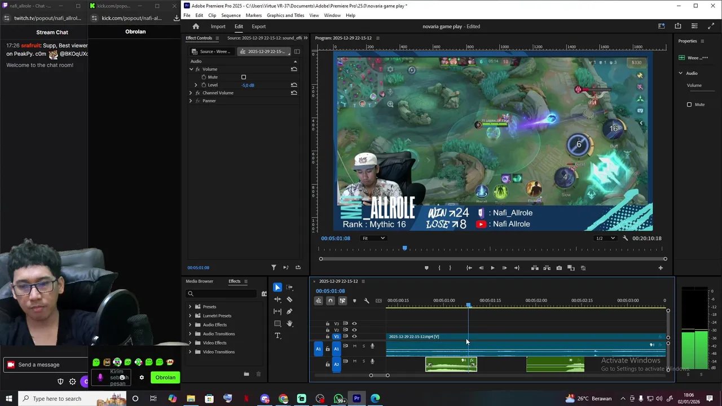The height and width of the screenshot is (406, 722).
Task: Select the Ripple Edit tool
Action: [x=278, y=299]
